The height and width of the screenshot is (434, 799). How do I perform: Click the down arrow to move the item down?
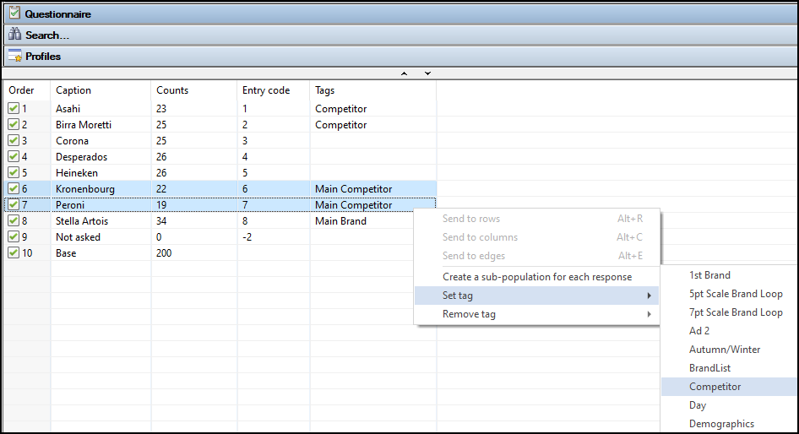coord(427,73)
